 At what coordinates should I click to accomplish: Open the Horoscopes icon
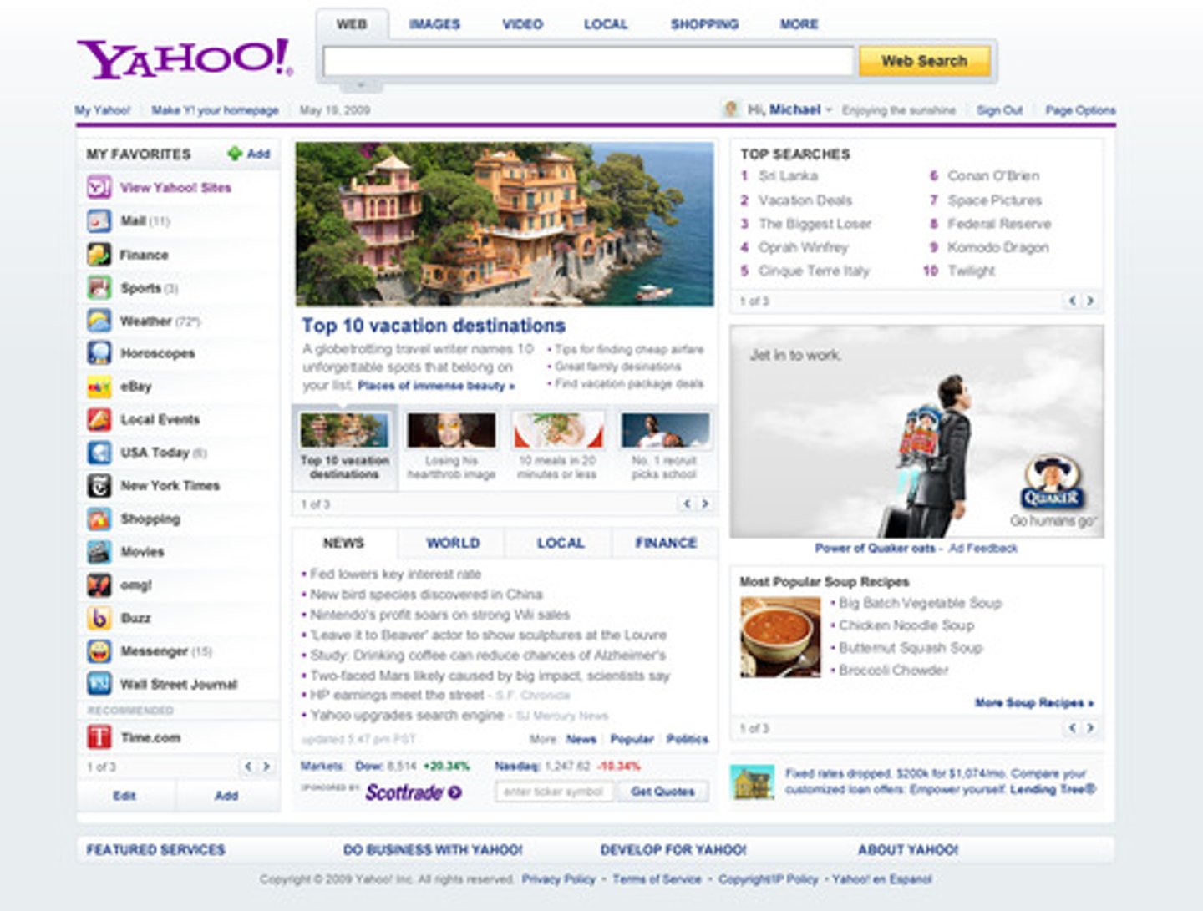pos(99,353)
